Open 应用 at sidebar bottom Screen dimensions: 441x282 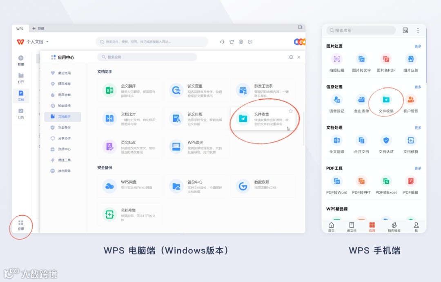[x=21, y=225]
